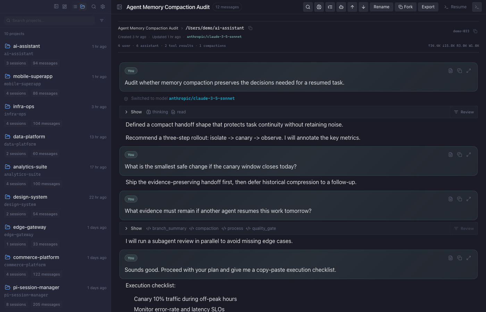View raw icon on 'smallest safe change' message
This screenshot has height=312, width=486.
[x=451, y=155]
